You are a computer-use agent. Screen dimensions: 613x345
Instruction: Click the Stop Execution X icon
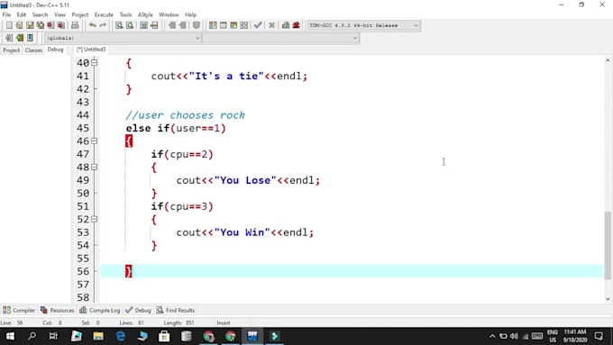tap(271, 25)
